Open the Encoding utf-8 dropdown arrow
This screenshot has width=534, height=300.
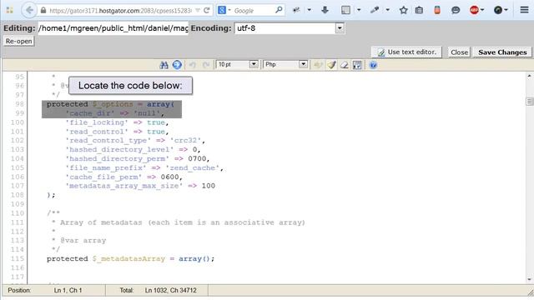(x=340, y=28)
